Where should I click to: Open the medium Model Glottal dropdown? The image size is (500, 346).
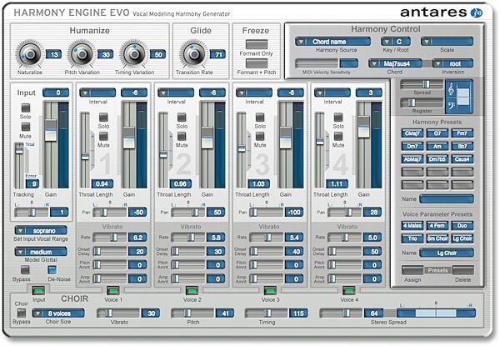41,252
